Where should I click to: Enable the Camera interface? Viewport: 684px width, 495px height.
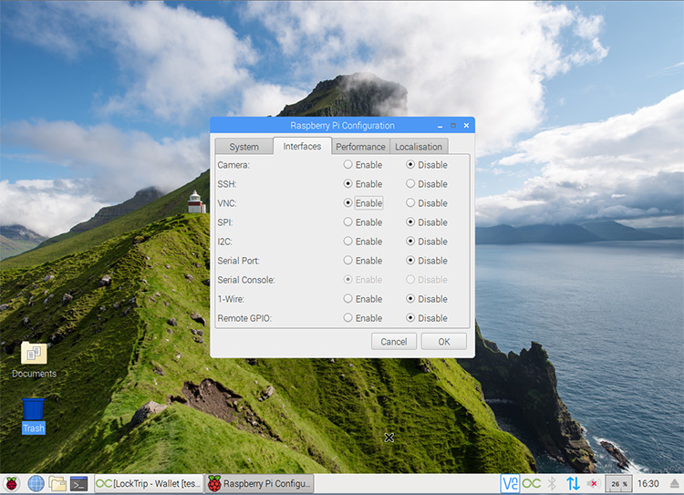(348, 165)
